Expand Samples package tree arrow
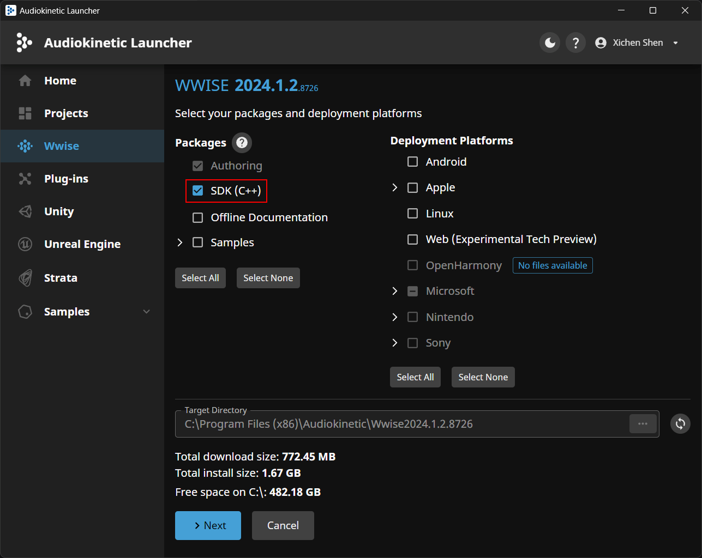The image size is (702, 558). tap(180, 242)
